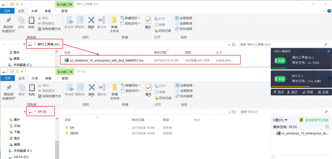Click 安全防护已开启 status link
Image resolution: width=332 pixels, height=159 pixels.
[314, 120]
